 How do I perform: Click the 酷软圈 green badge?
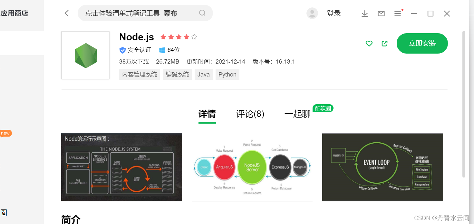323,108
